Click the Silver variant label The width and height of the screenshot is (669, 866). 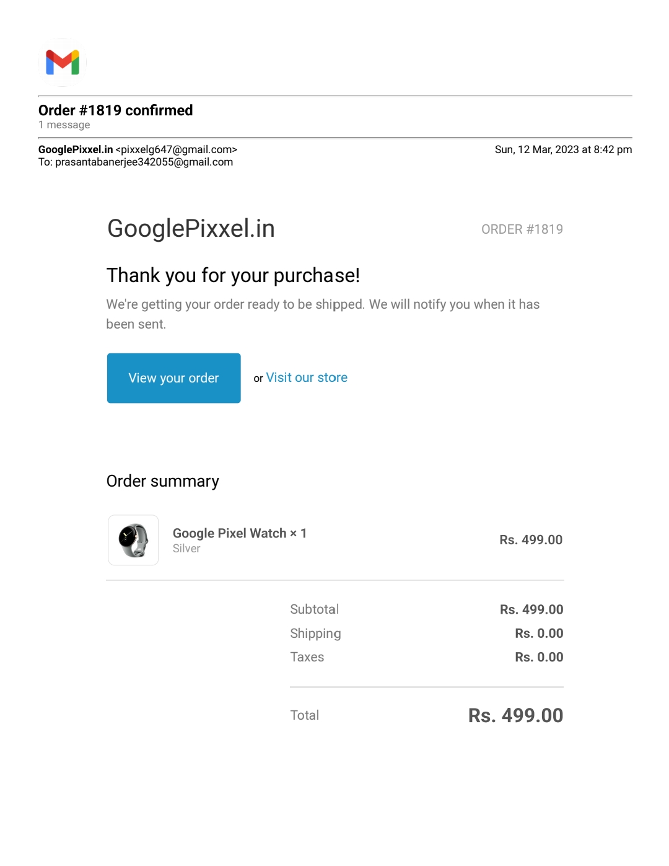[x=186, y=549]
